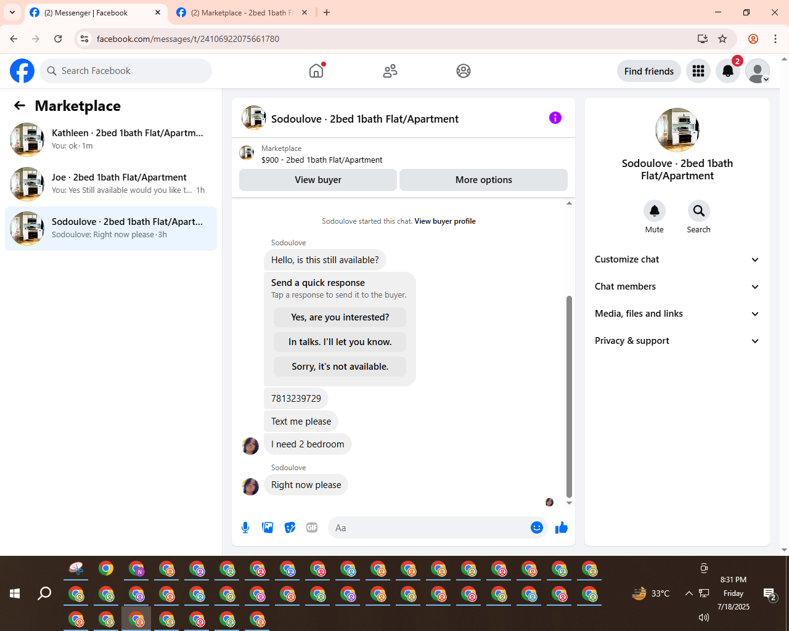This screenshot has width=789, height=631.
Task: Open the Facebook menu grid icon
Action: point(698,71)
